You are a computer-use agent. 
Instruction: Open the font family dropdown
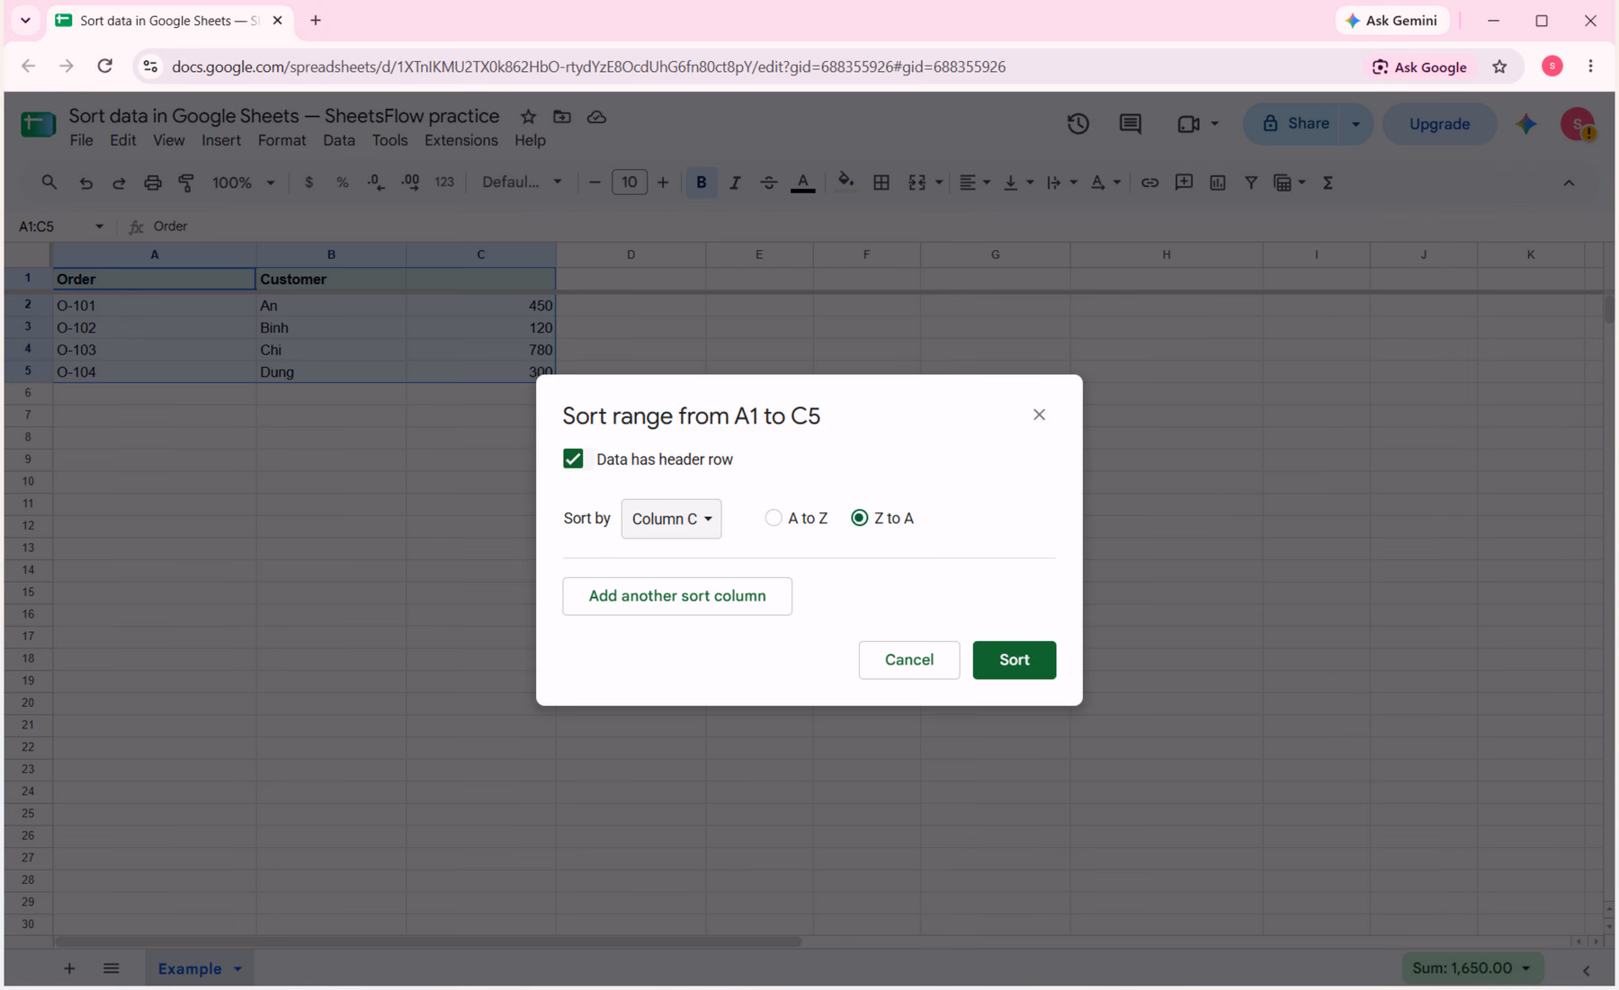point(522,183)
